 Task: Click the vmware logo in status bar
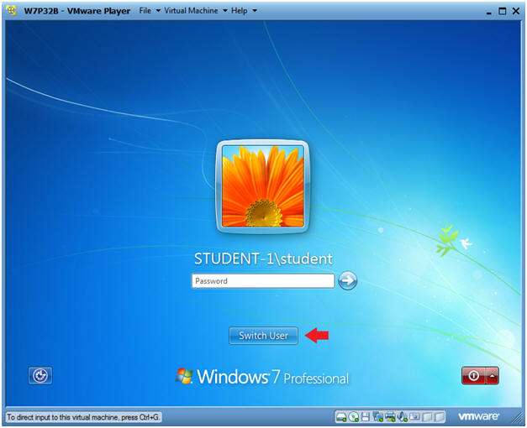click(x=478, y=416)
